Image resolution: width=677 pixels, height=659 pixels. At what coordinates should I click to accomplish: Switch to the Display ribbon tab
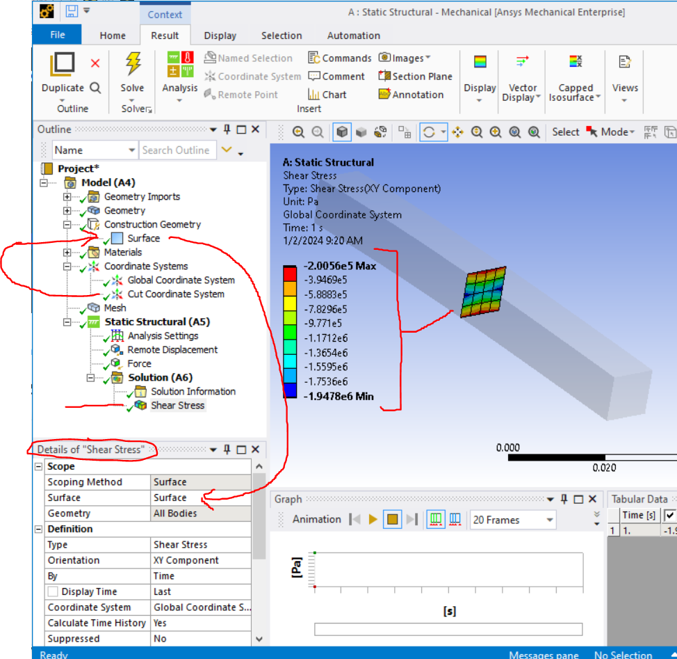(220, 35)
